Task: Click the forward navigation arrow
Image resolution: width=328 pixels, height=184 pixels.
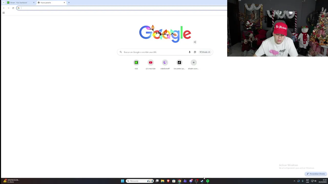Action: [x=8, y=8]
